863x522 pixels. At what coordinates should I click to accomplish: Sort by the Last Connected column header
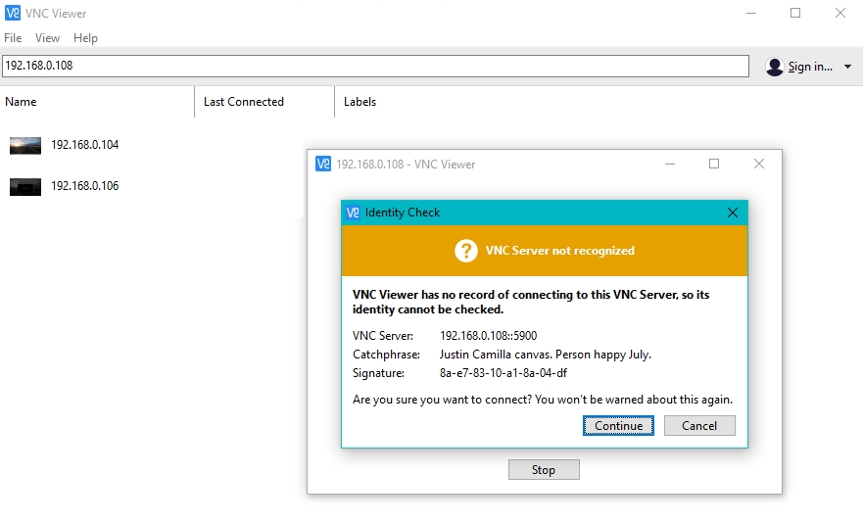coord(244,102)
